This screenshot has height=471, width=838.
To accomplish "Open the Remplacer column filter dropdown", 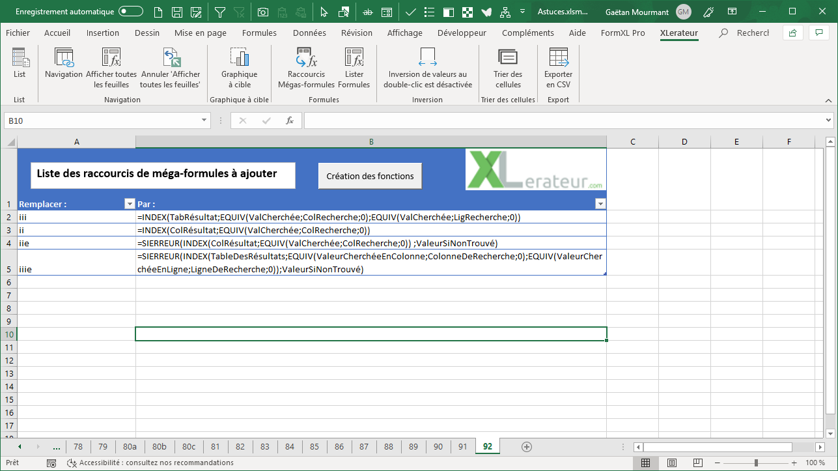I will click(129, 204).
